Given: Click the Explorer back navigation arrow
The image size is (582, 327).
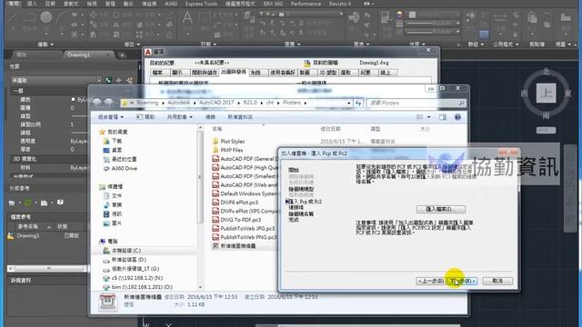Looking at the screenshot, I should tap(97, 103).
